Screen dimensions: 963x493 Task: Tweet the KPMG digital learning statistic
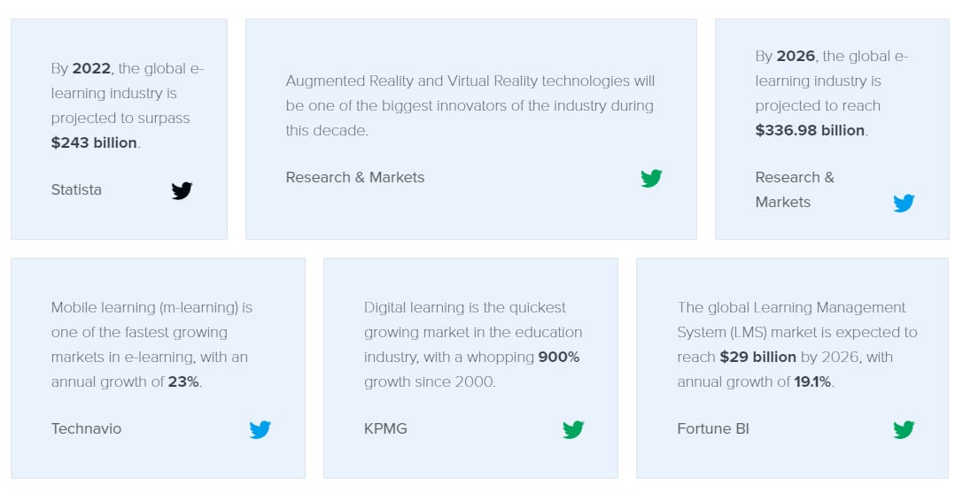tap(573, 430)
